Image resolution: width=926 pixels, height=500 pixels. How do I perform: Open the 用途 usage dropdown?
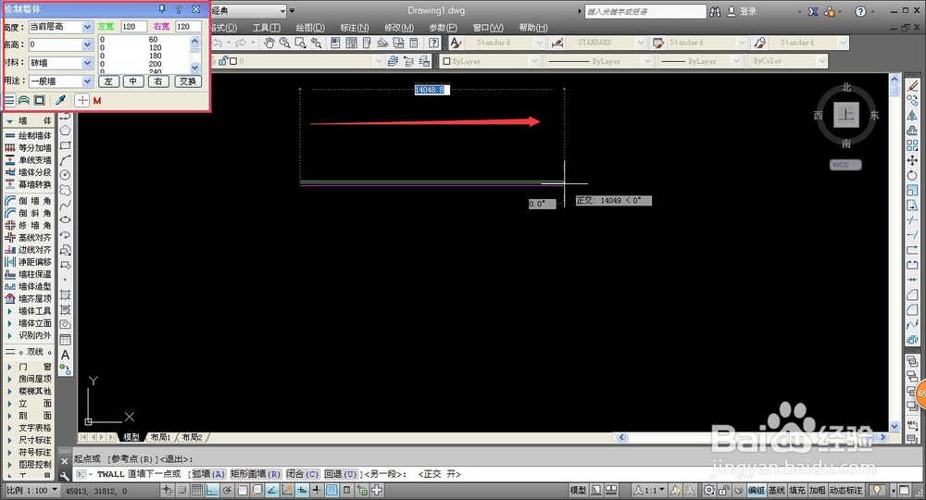(87, 81)
